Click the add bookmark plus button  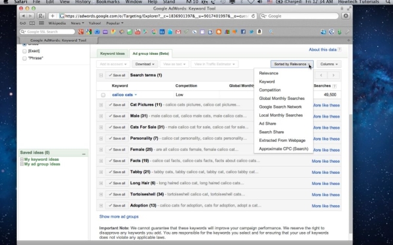[x=52, y=16]
